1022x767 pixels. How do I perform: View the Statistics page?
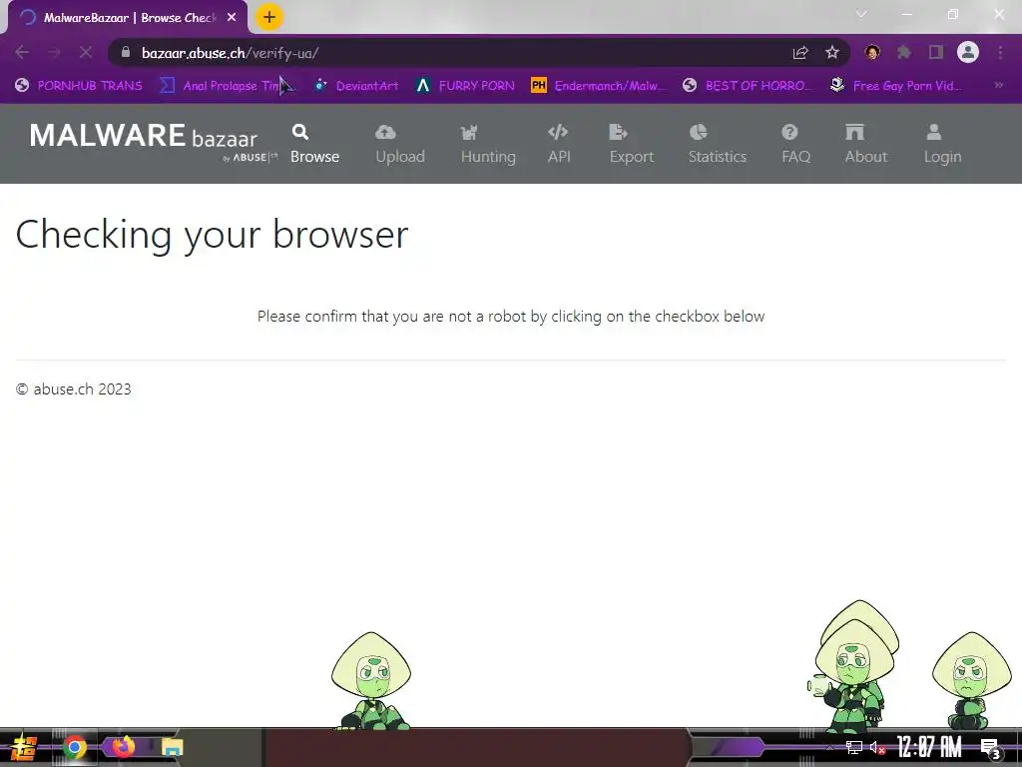point(718,144)
